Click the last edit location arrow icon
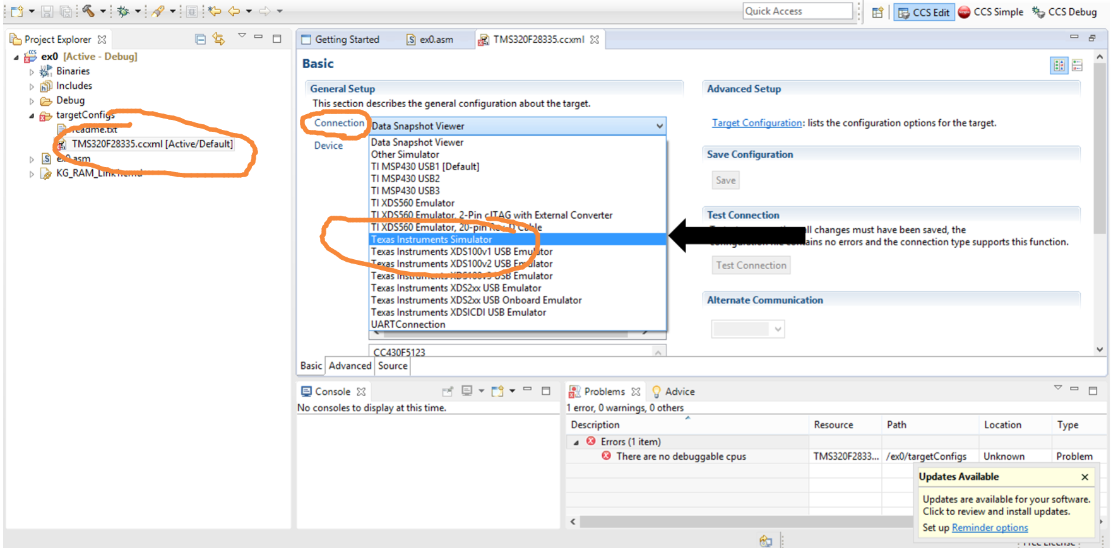This screenshot has width=1111, height=548. tap(215, 11)
